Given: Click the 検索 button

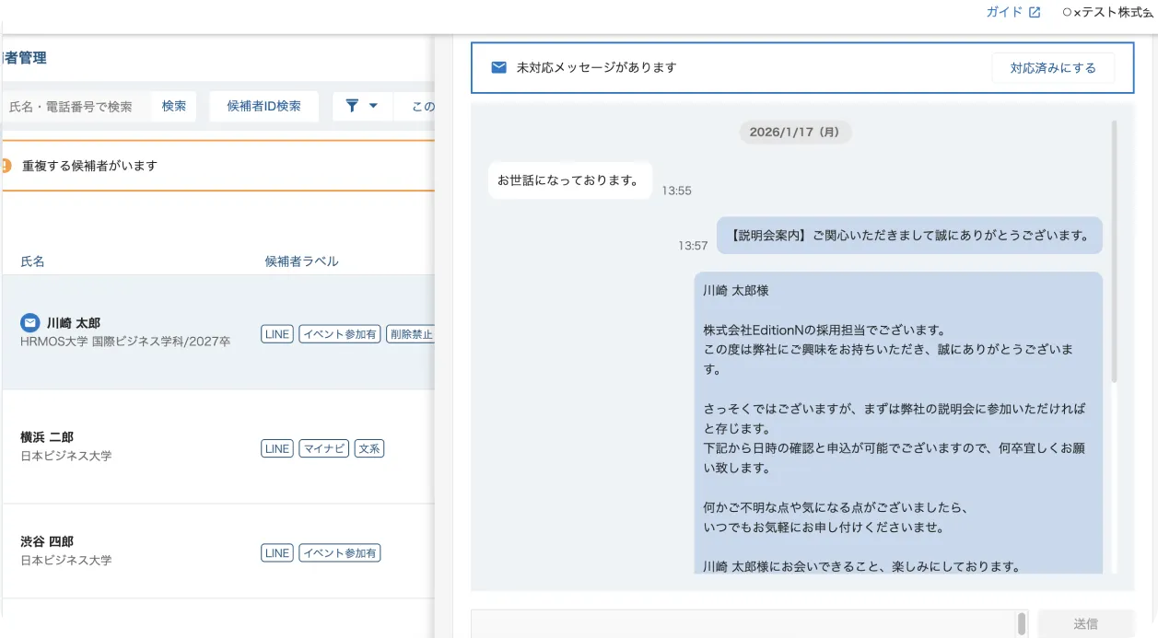Looking at the screenshot, I should (174, 106).
